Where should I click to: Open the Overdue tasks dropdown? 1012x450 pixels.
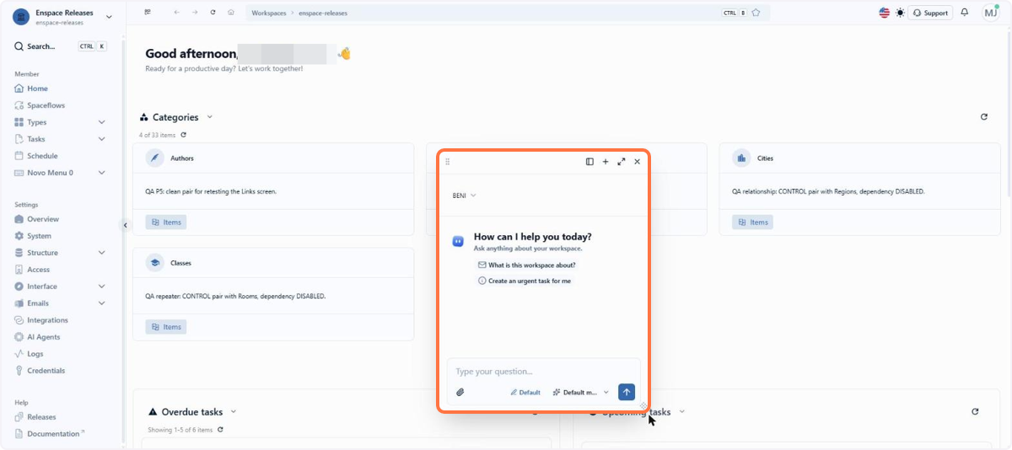coord(234,412)
